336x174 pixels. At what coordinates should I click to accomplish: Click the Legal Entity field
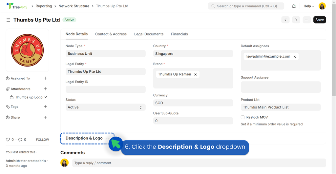tap(105, 71)
